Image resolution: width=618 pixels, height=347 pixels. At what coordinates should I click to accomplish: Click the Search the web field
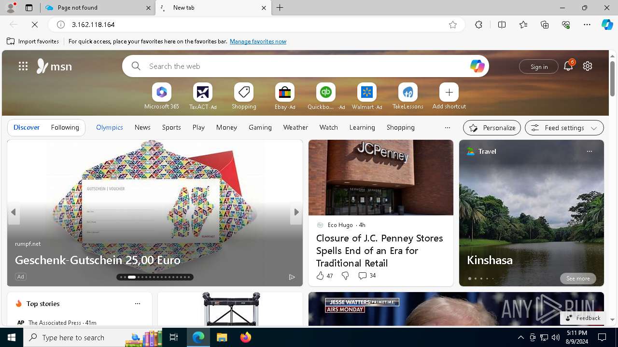[x=306, y=66]
